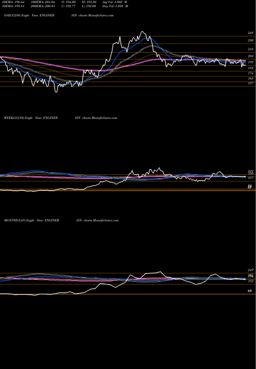Click the 193 price level label
This screenshot has height=369, width=256.
click(250, 62)
